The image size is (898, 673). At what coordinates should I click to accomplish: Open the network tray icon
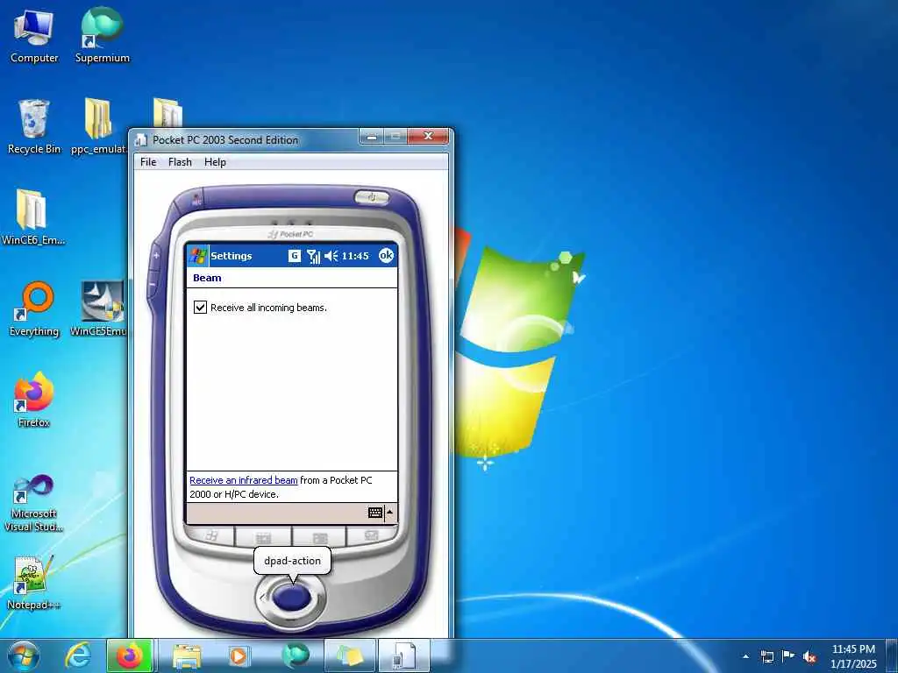click(x=766, y=656)
